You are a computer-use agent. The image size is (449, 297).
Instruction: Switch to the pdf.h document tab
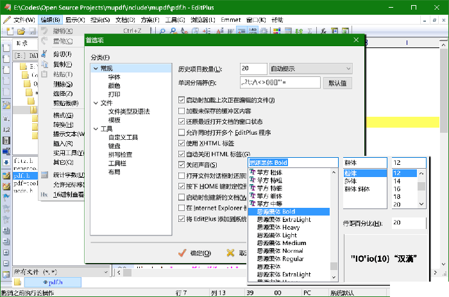coord(53,282)
